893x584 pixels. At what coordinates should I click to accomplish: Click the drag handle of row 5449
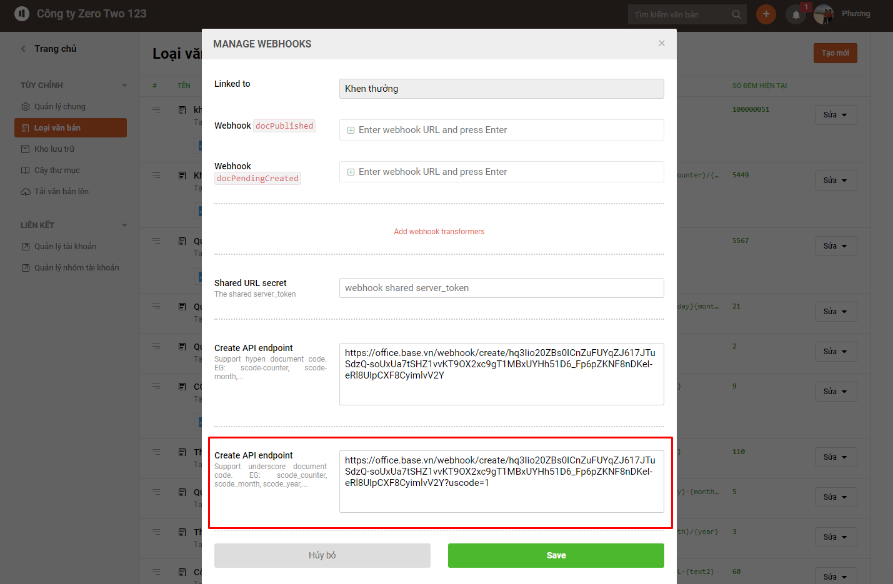[x=156, y=175]
